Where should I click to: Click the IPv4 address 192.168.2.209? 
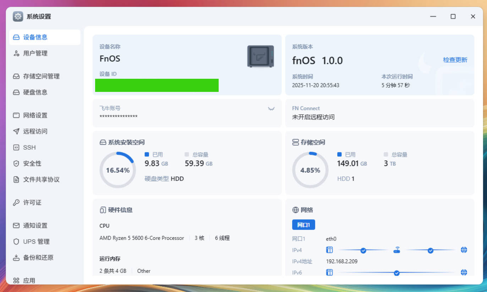(x=342, y=261)
